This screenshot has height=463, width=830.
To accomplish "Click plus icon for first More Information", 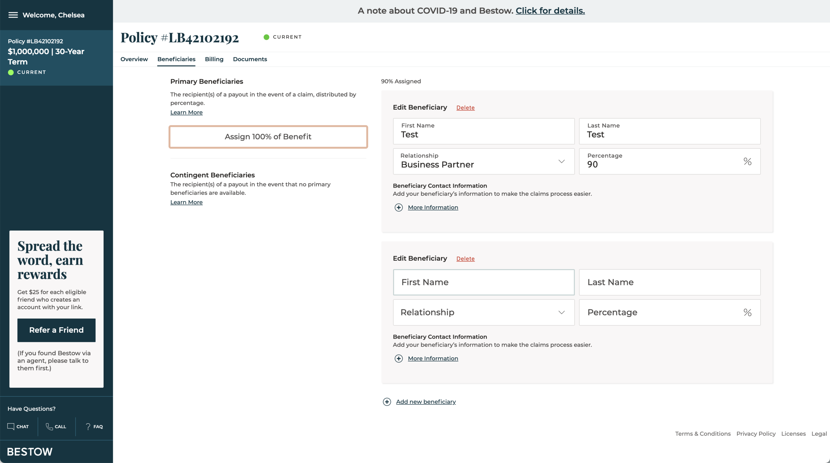I will pyautogui.click(x=398, y=207).
